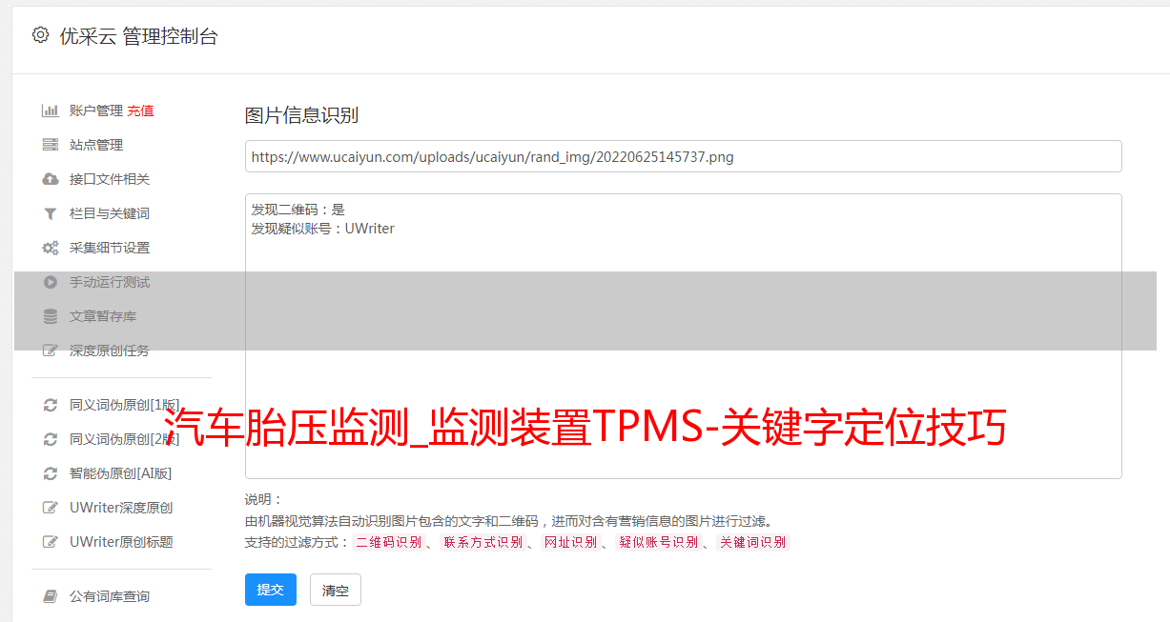Viewport: 1170px width, 622px height.
Task: Go to 同义词伪原创[2版] menu entry
Action: (x=124, y=439)
